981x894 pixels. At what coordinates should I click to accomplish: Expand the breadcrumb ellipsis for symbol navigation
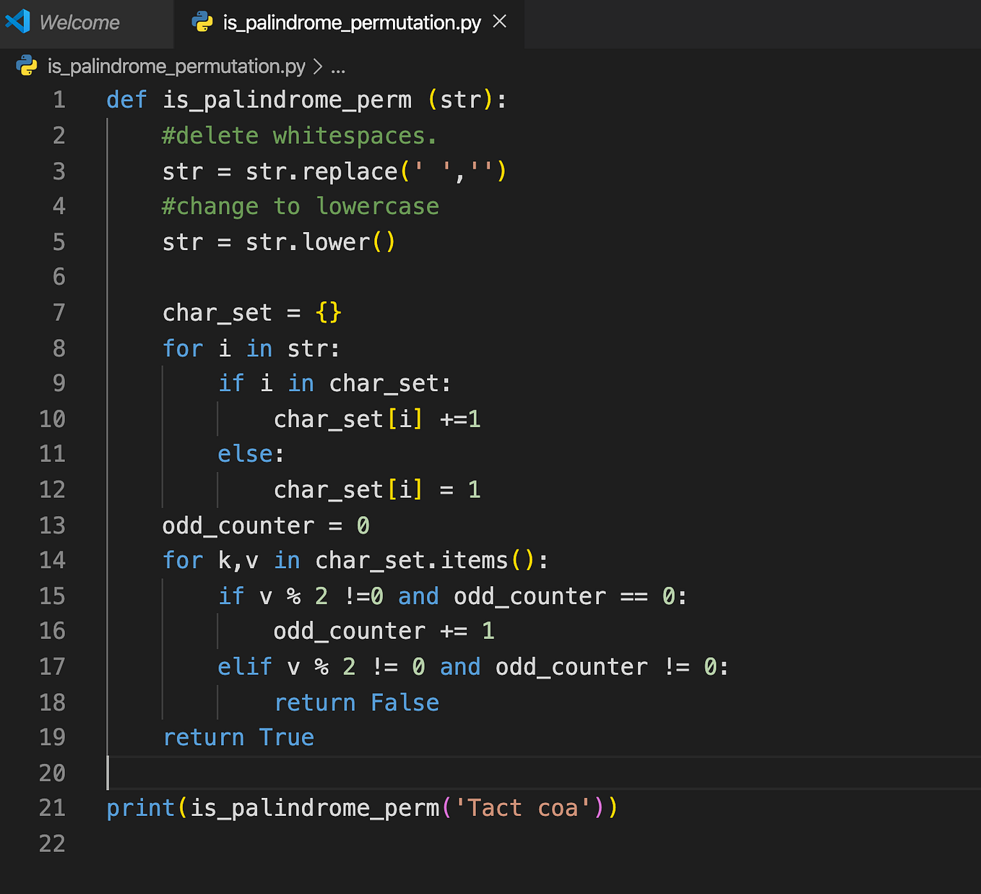point(339,66)
